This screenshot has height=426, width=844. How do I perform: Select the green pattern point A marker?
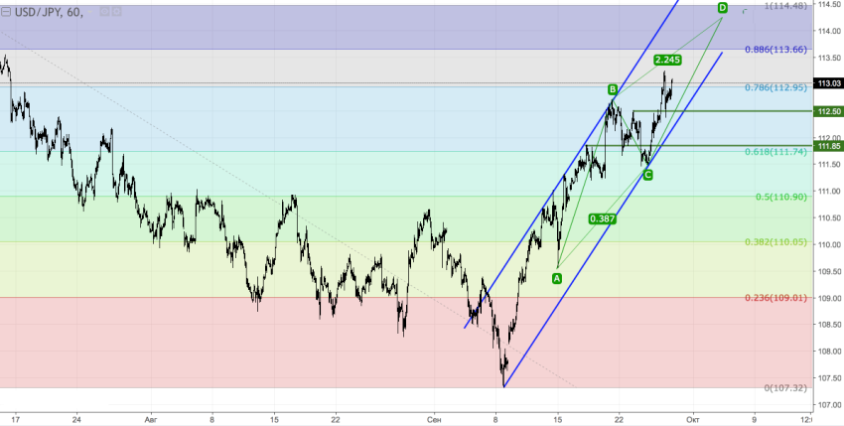coord(557,279)
